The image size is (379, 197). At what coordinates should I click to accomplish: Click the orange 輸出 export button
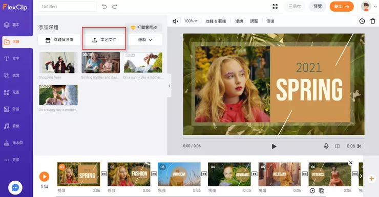click(x=342, y=7)
